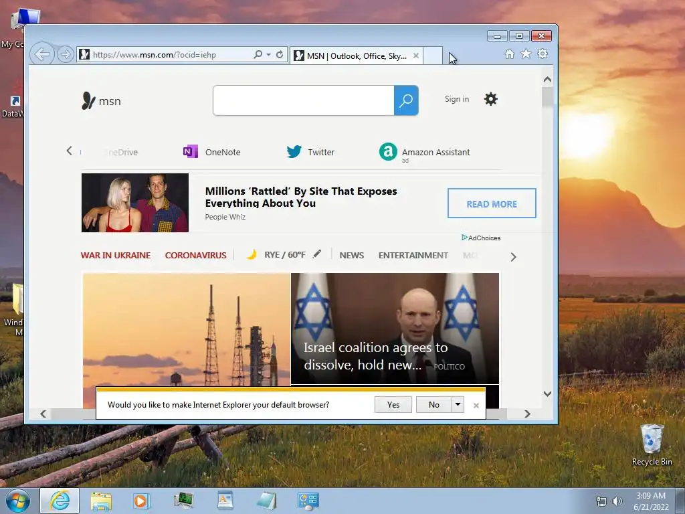685x514 pixels.
Task: Open Favorites with the star icon
Action: click(x=526, y=54)
